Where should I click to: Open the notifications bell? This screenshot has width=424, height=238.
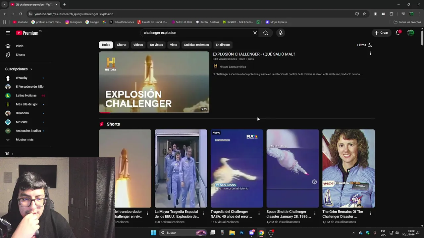pyautogui.click(x=398, y=33)
